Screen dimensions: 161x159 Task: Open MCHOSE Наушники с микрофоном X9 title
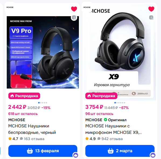coord(113,129)
